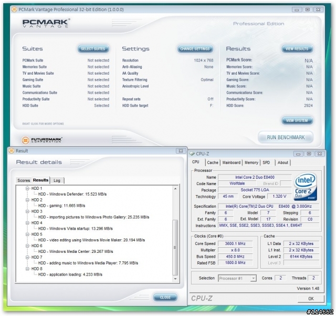Click the View System button
This screenshot has height=316, width=336.
point(297,120)
